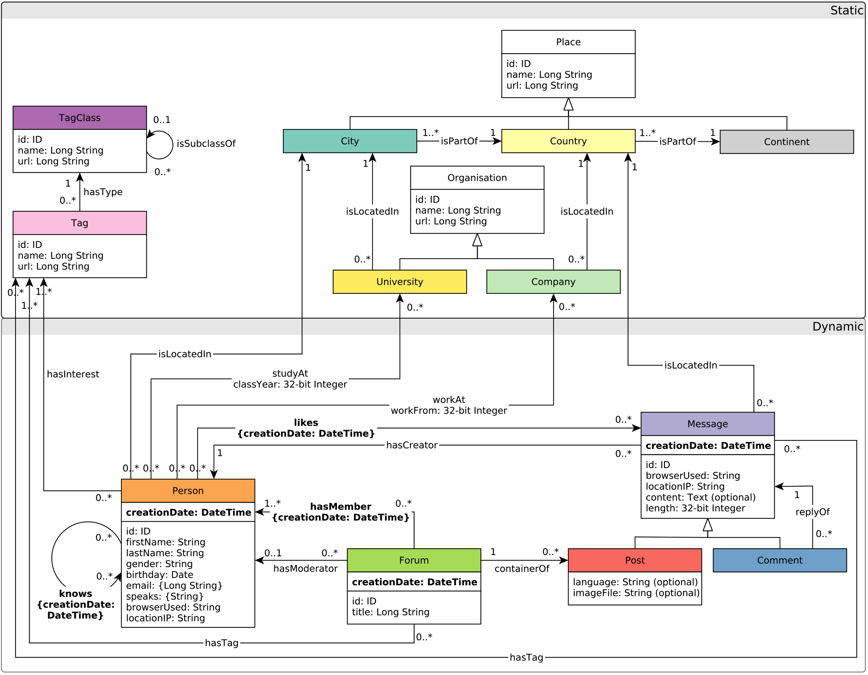Click the replyOf relationship label
This screenshot has height=675, width=868.
click(x=812, y=512)
